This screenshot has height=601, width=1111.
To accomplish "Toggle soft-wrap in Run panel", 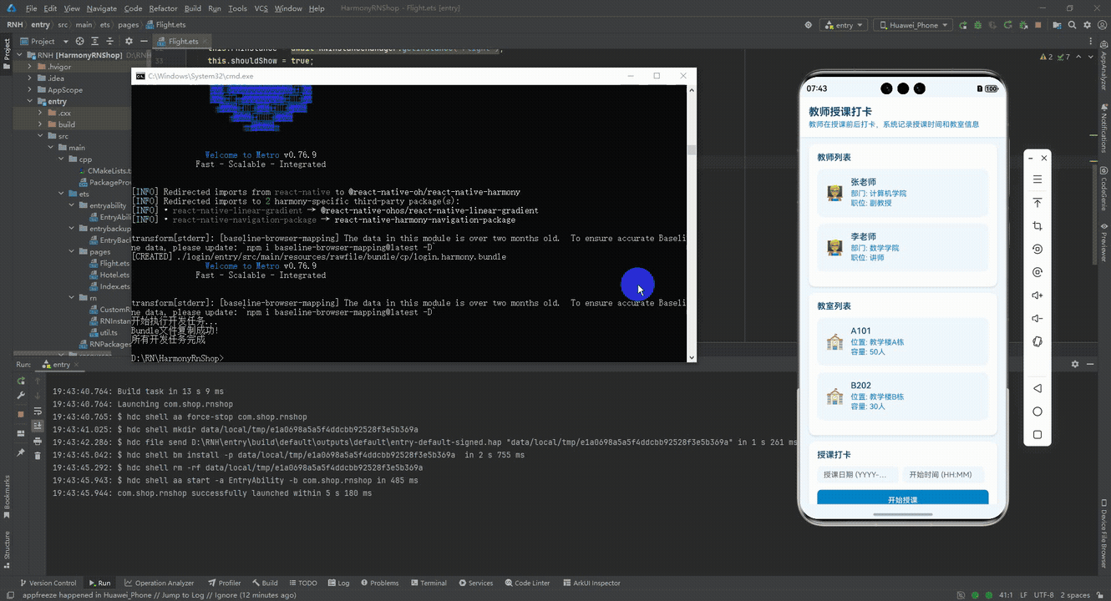I will pos(38,411).
